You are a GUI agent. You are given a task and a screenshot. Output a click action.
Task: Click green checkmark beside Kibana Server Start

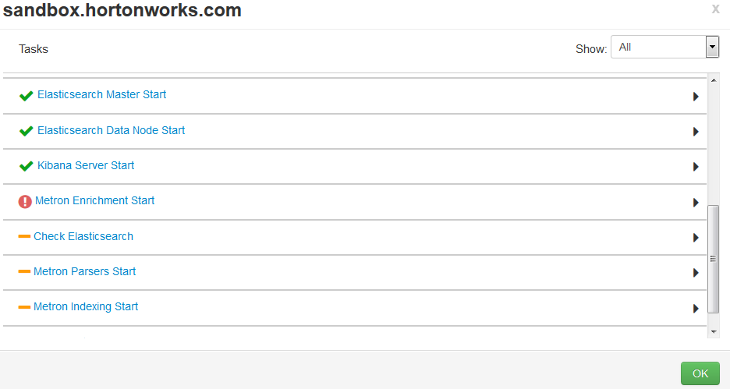point(26,166)
